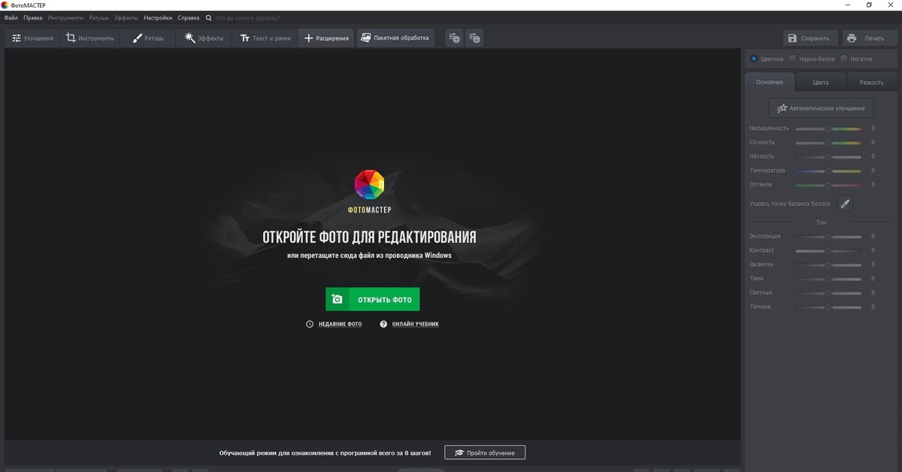The image size is (902, 472).
Task: Click the Температура slider
Action: [x=828, y=171]
